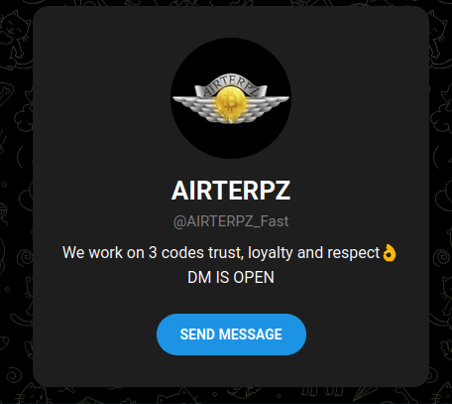Screen dimensions: 452x404
Task: Click the right silver wing of the logo
Action: click(x=268, y=106)
